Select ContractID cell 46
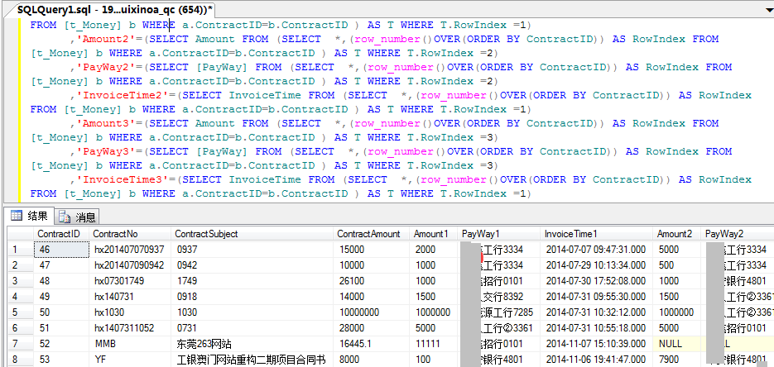The image size is (774, 367). coord(62,250)
